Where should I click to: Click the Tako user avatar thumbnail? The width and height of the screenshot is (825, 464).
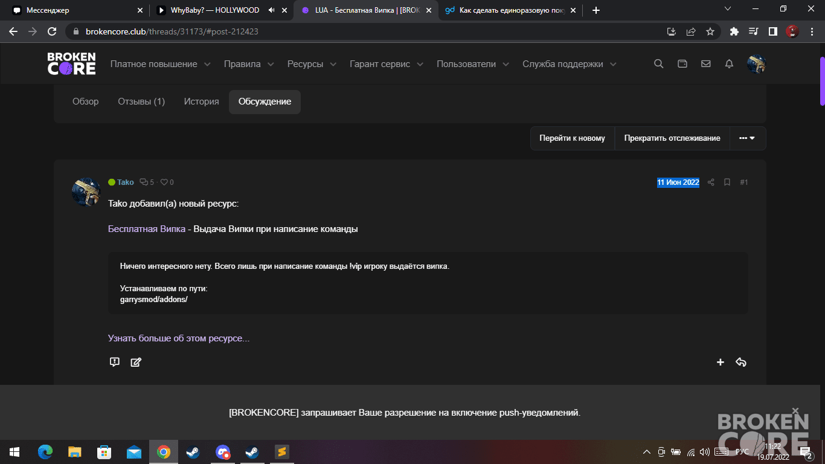[86, 192]
